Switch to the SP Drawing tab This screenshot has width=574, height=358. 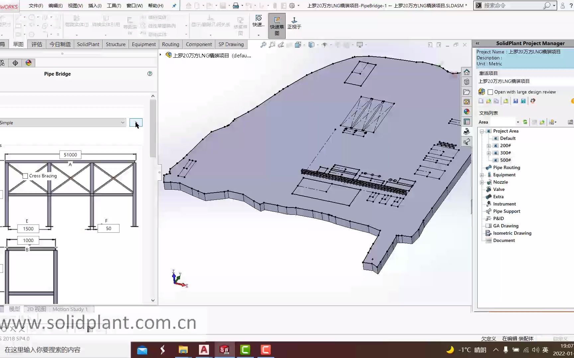pyautogui.click(x=231, y=44)
